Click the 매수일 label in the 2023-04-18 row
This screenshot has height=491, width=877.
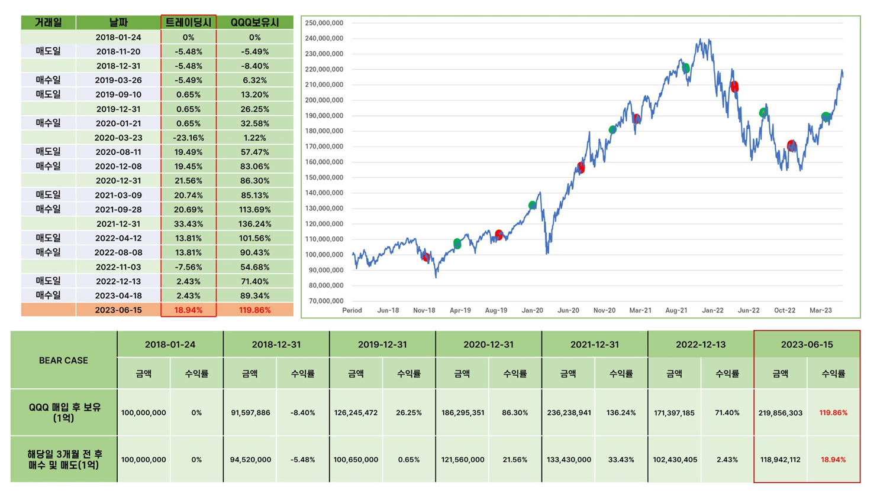[x=49, y=295]
